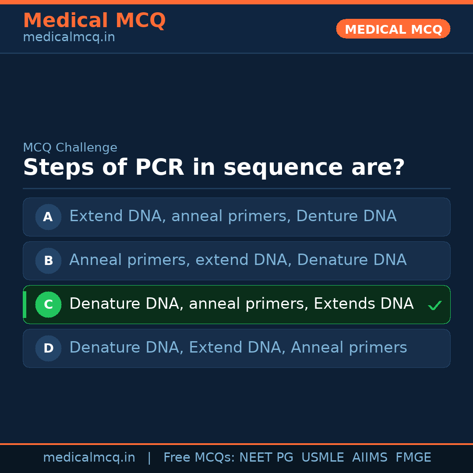This screenshot has width=473, height=473.
Task: Open the medicalmcq.in link in the footer
Action: [89, 458]
